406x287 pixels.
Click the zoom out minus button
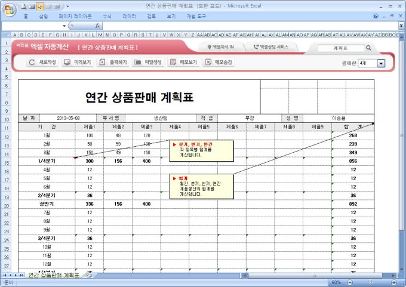coord(350,282)
